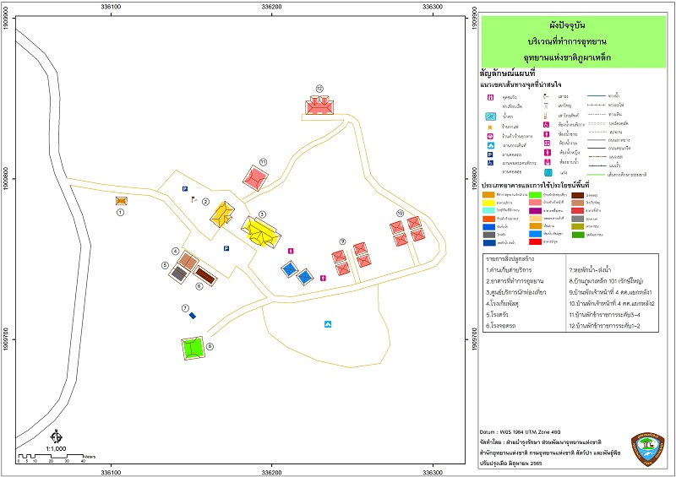Click the legend's blue wheelchair parking icon
The image size is (676, 477).
(490, 163)
